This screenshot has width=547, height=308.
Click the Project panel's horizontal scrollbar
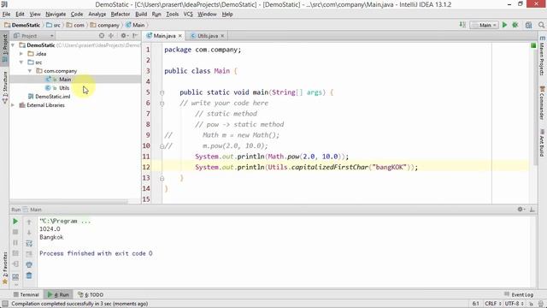(68, 202)
